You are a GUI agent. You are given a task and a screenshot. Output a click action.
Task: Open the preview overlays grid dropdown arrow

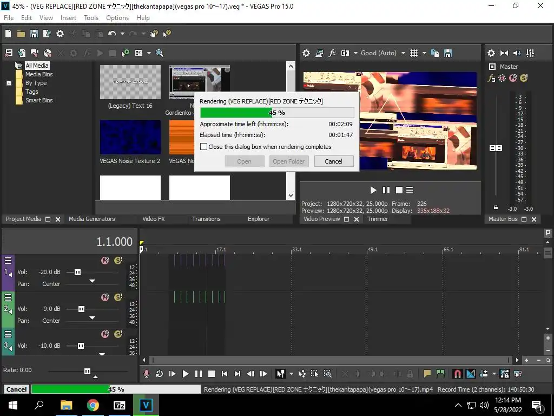(x=424, y=53)
